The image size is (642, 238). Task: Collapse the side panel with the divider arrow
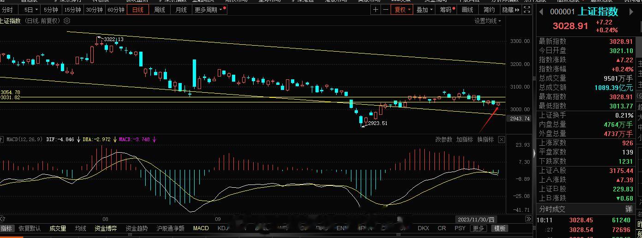point(534,153)
